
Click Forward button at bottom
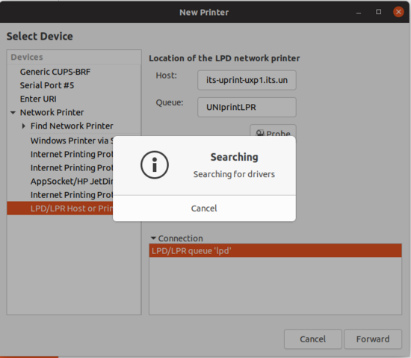(373, 339)
